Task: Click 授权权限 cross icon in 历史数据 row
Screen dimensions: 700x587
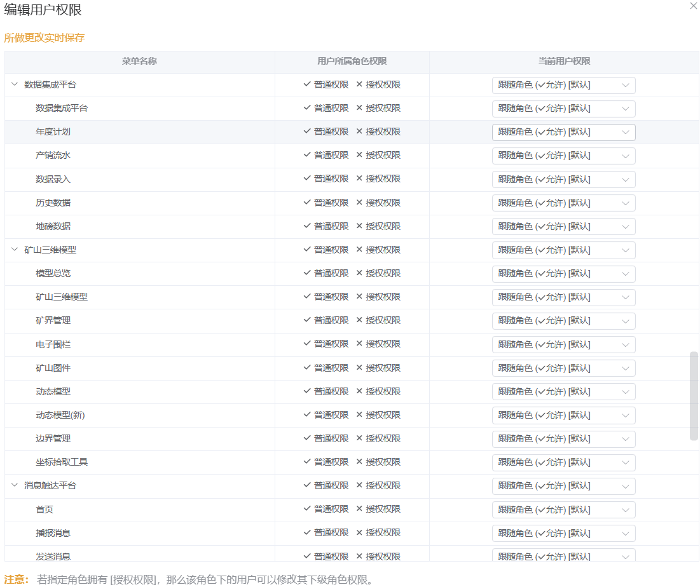Action: [x=359, y=203]
